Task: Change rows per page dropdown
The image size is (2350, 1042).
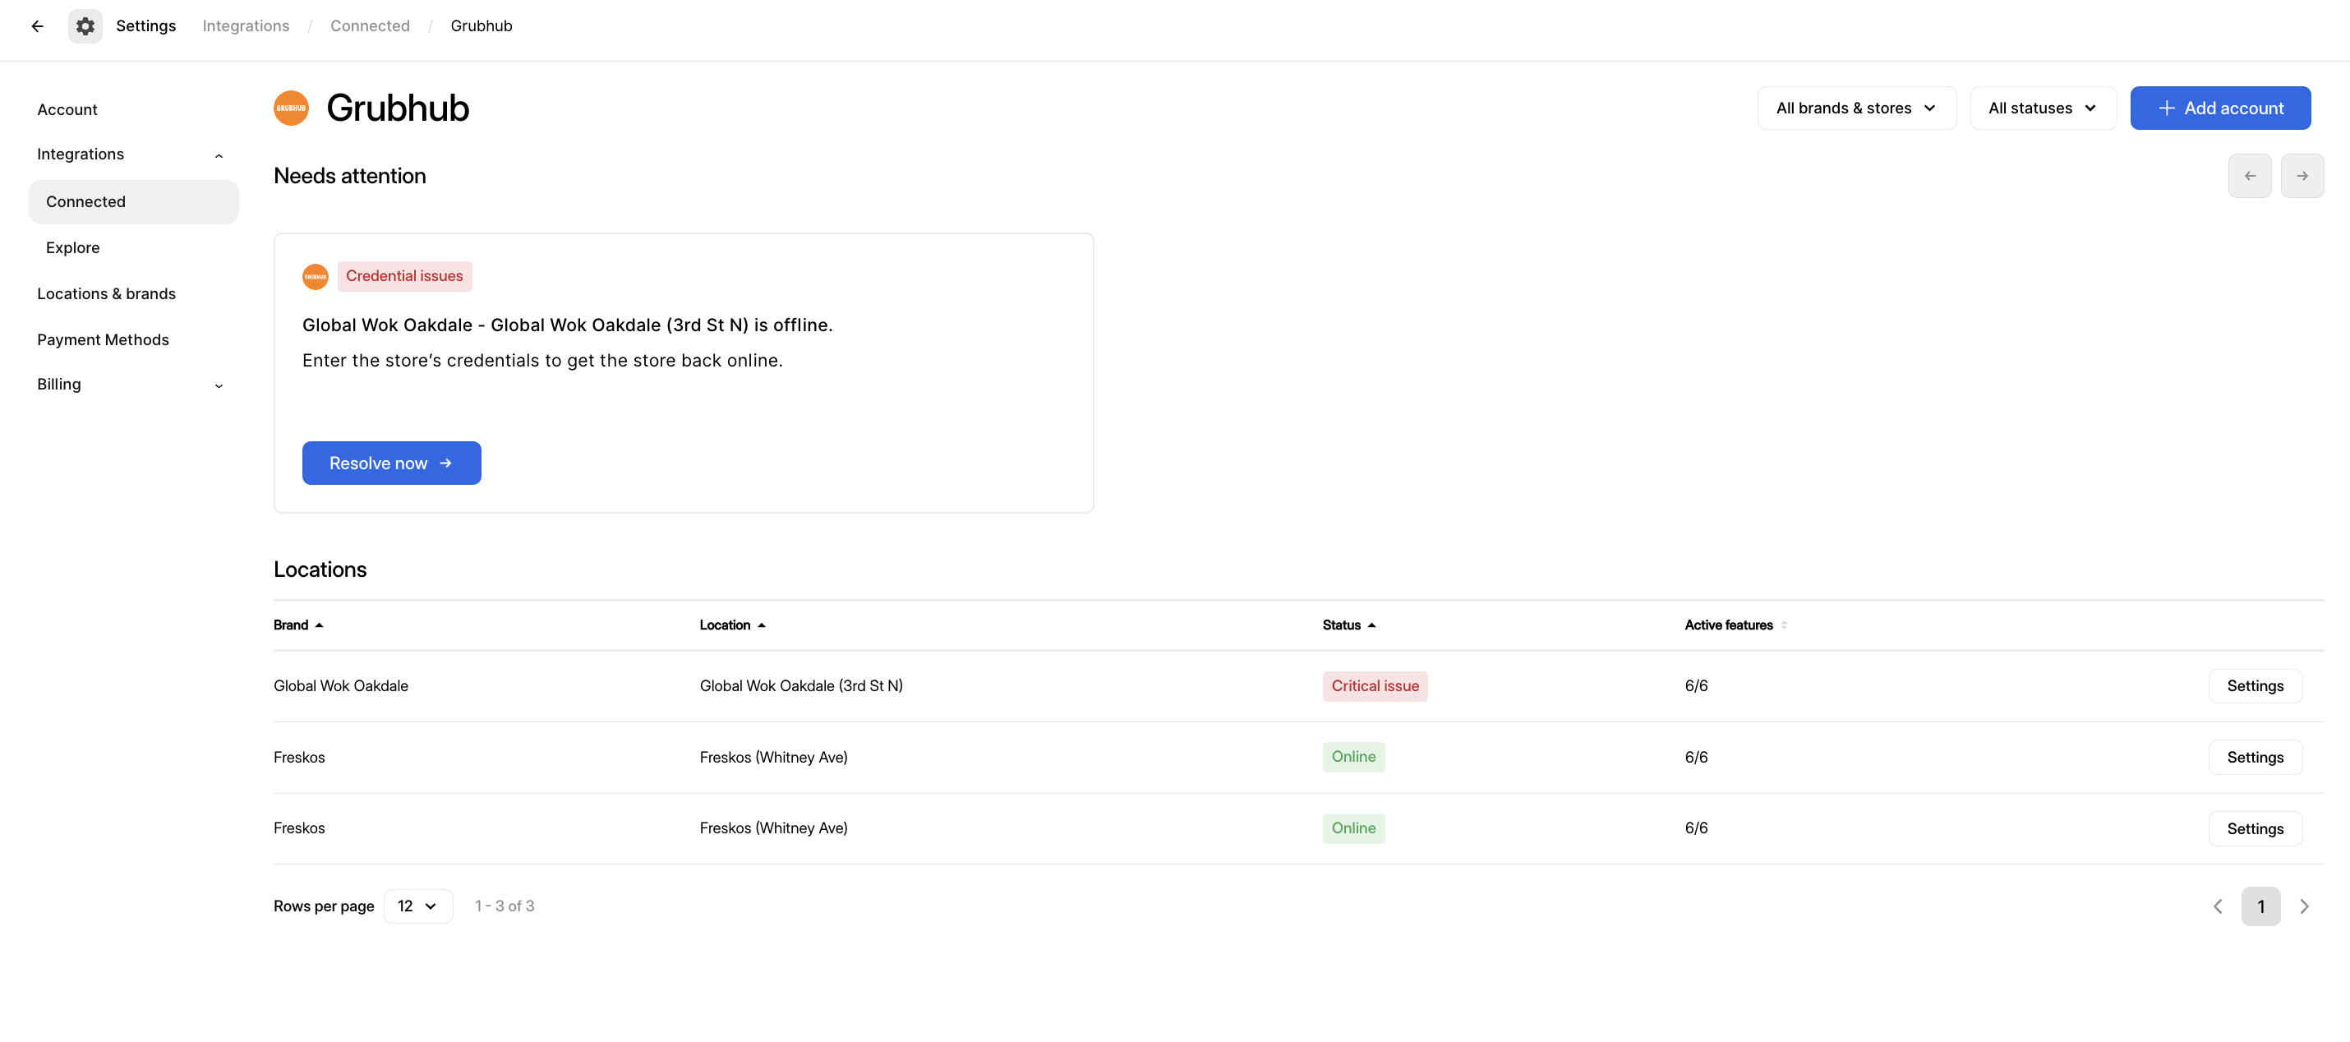Action: click(417, 906)
